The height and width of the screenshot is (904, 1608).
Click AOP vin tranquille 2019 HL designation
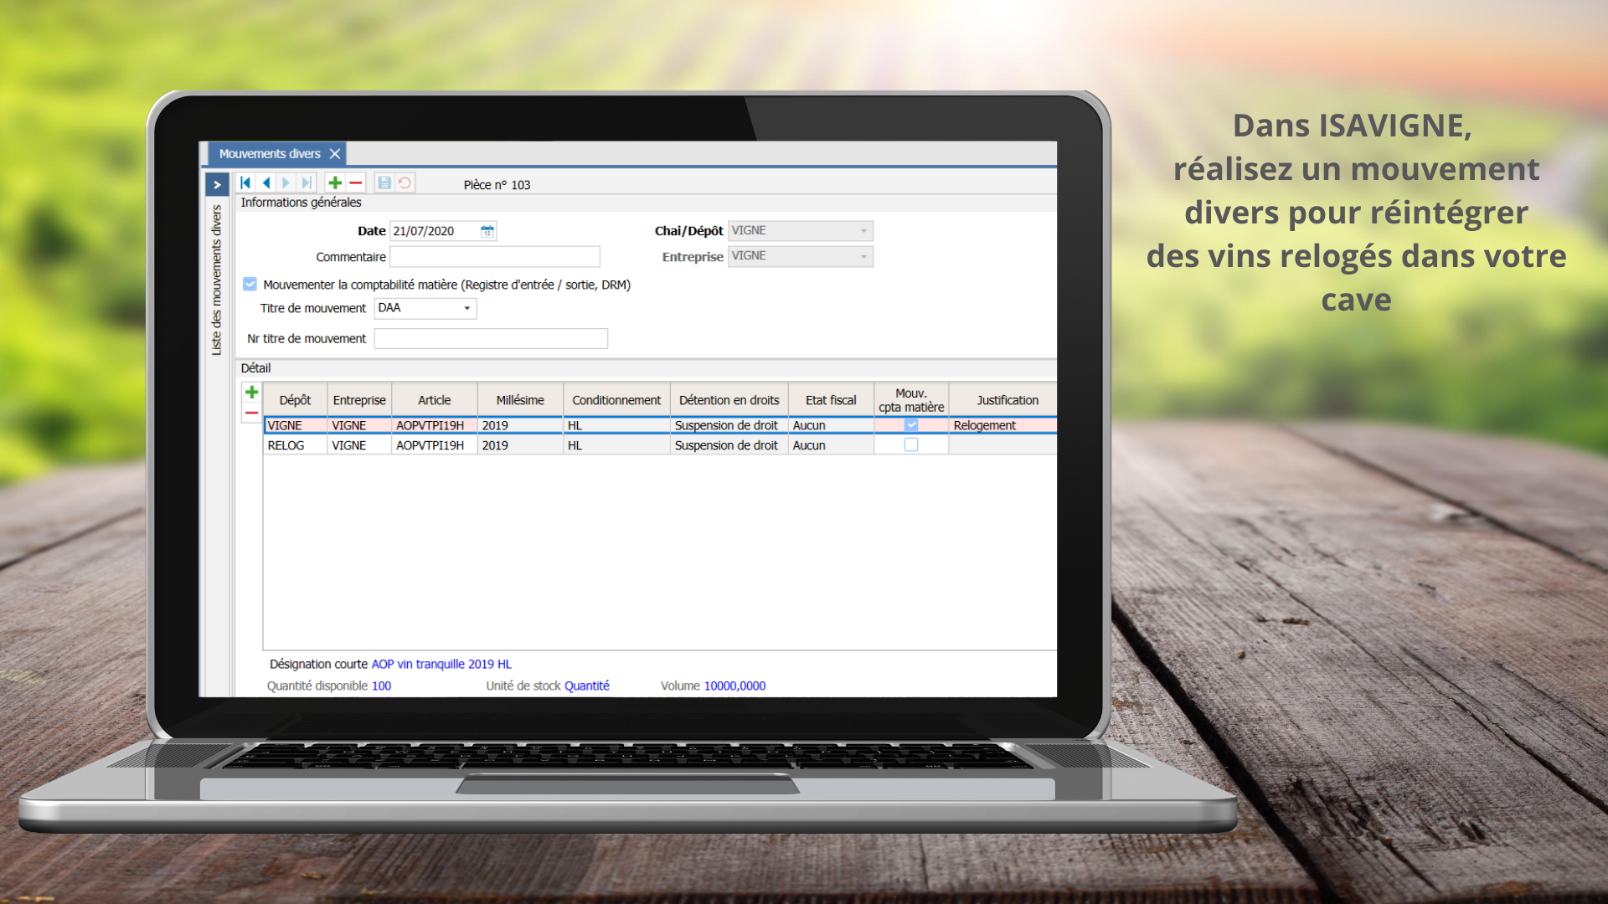441,664
